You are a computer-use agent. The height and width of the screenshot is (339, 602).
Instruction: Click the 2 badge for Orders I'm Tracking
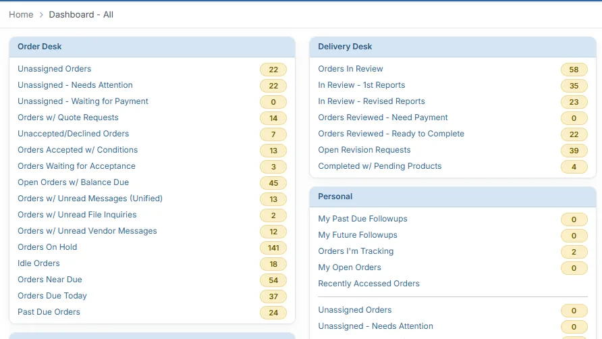pos(574,252)
